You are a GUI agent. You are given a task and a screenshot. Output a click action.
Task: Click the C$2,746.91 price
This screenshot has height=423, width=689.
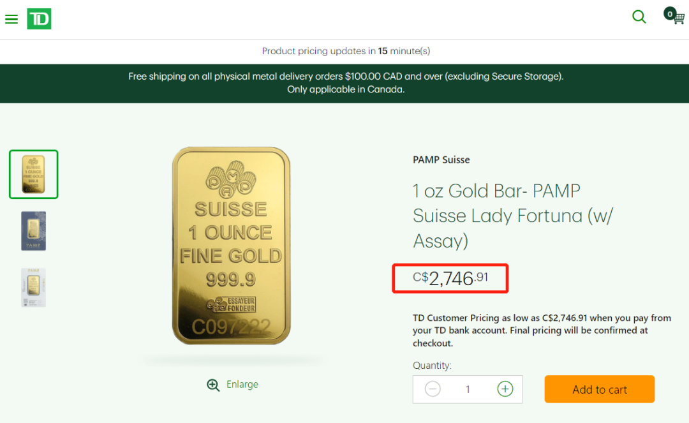[450, 278]
